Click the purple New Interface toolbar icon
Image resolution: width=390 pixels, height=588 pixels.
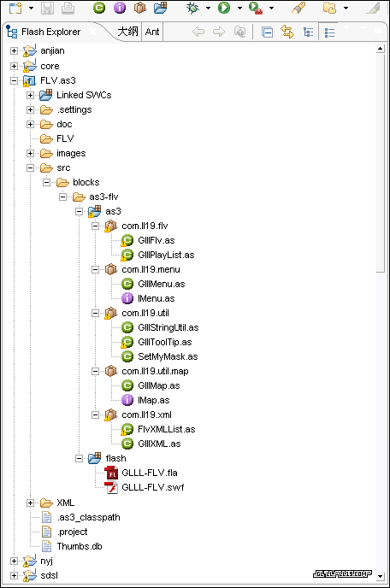(x=120, y=8)
